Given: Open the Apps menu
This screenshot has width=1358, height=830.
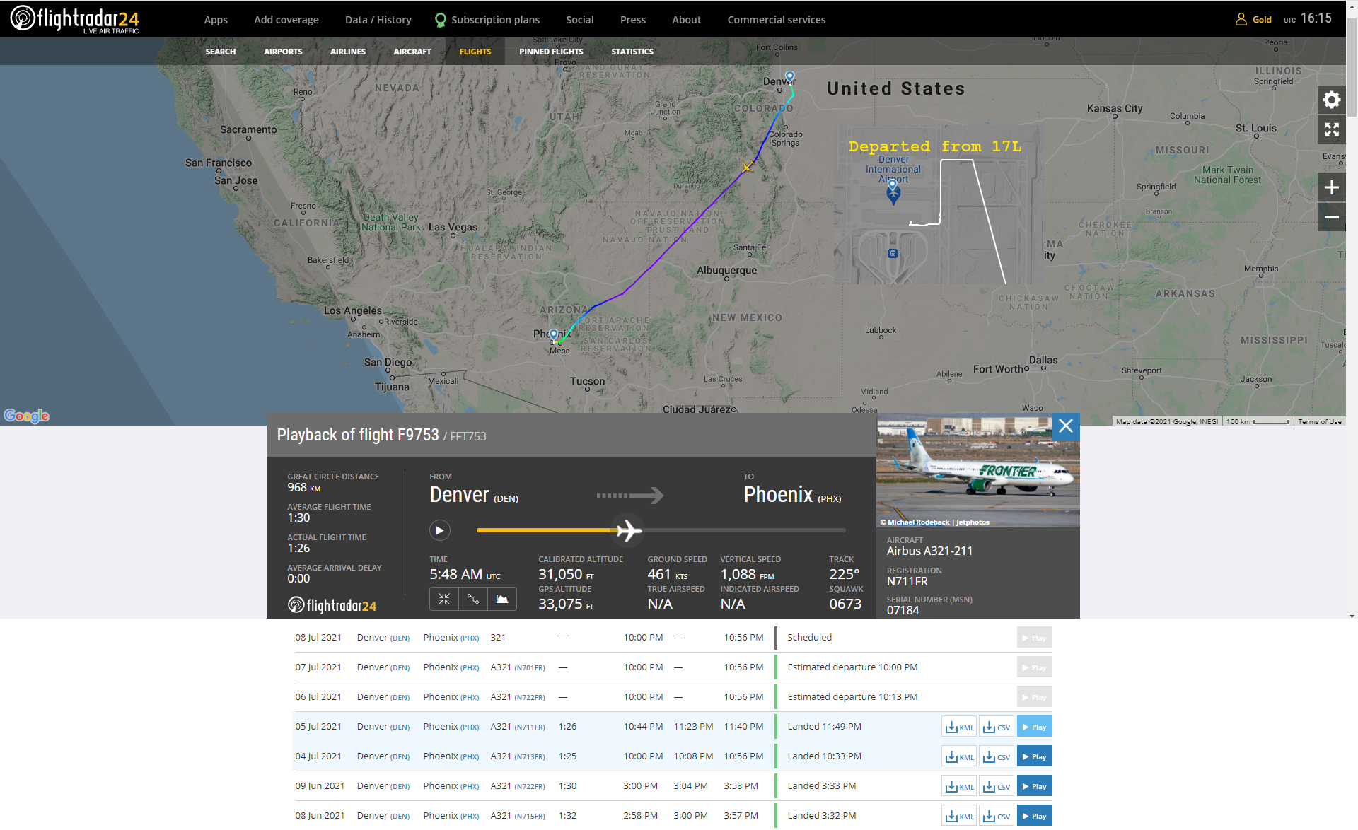Looking at the screenshot, I should [216, 20].
